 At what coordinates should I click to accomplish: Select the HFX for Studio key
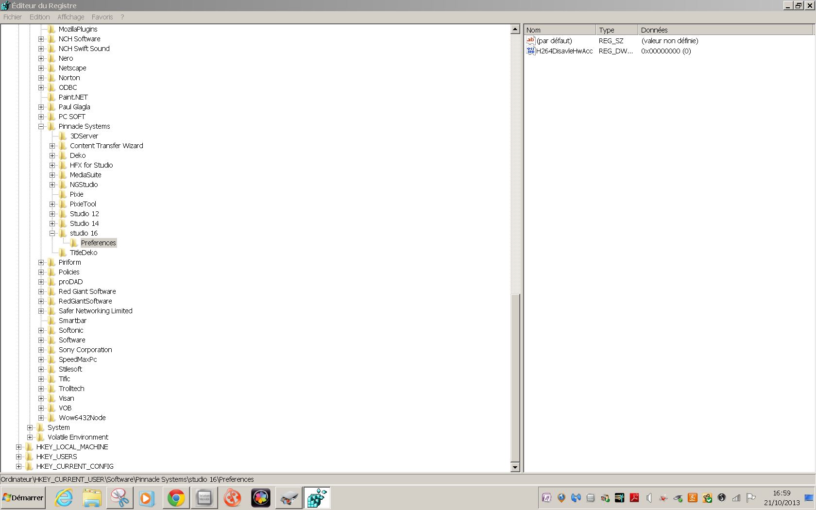point(91,165)
